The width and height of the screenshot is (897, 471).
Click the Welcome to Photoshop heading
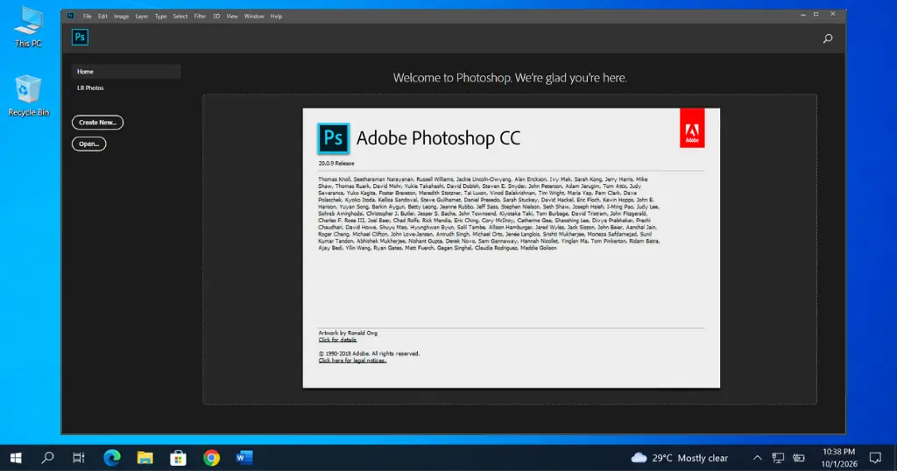tap(510, 78)
